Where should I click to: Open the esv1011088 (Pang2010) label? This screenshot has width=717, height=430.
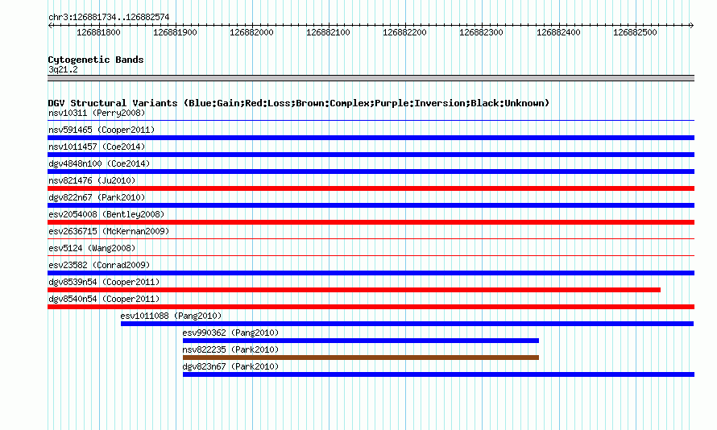[x=171, y=316]
